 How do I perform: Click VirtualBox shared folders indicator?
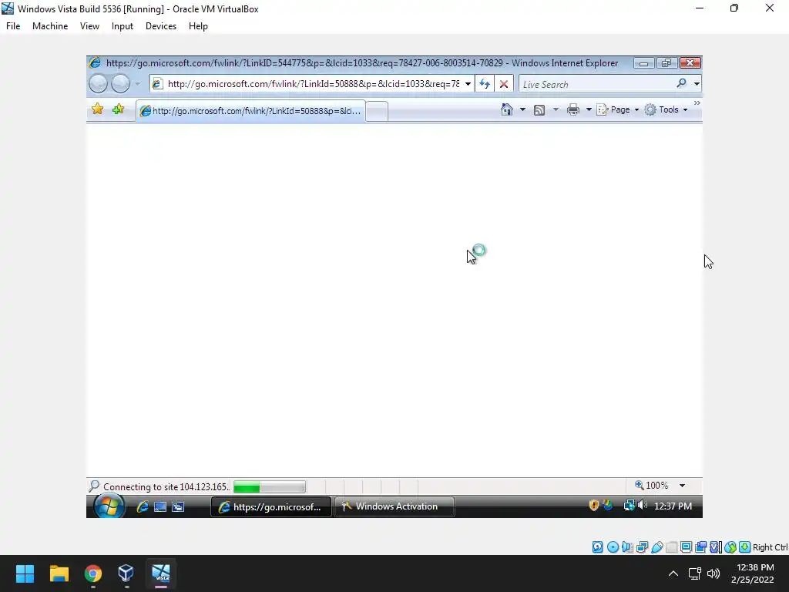point(671,547)
